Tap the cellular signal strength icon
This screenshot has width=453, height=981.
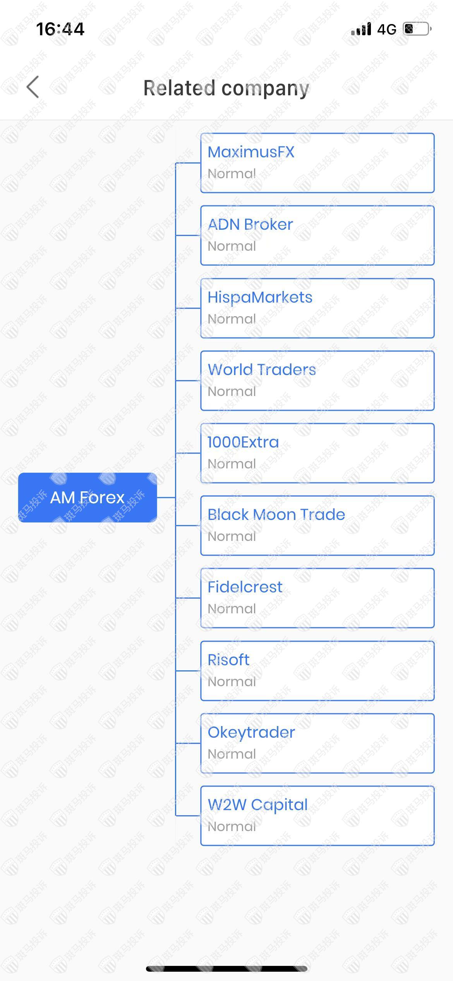(361, 29)
